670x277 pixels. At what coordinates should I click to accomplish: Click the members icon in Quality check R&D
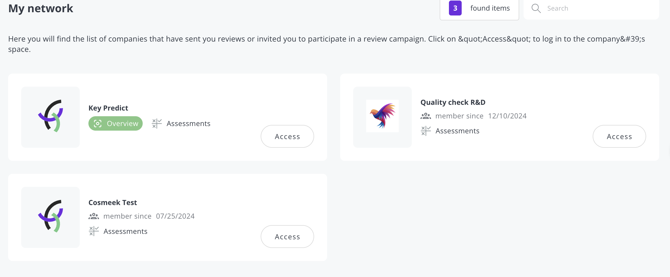pyautogui.click(x=426, y=116)
